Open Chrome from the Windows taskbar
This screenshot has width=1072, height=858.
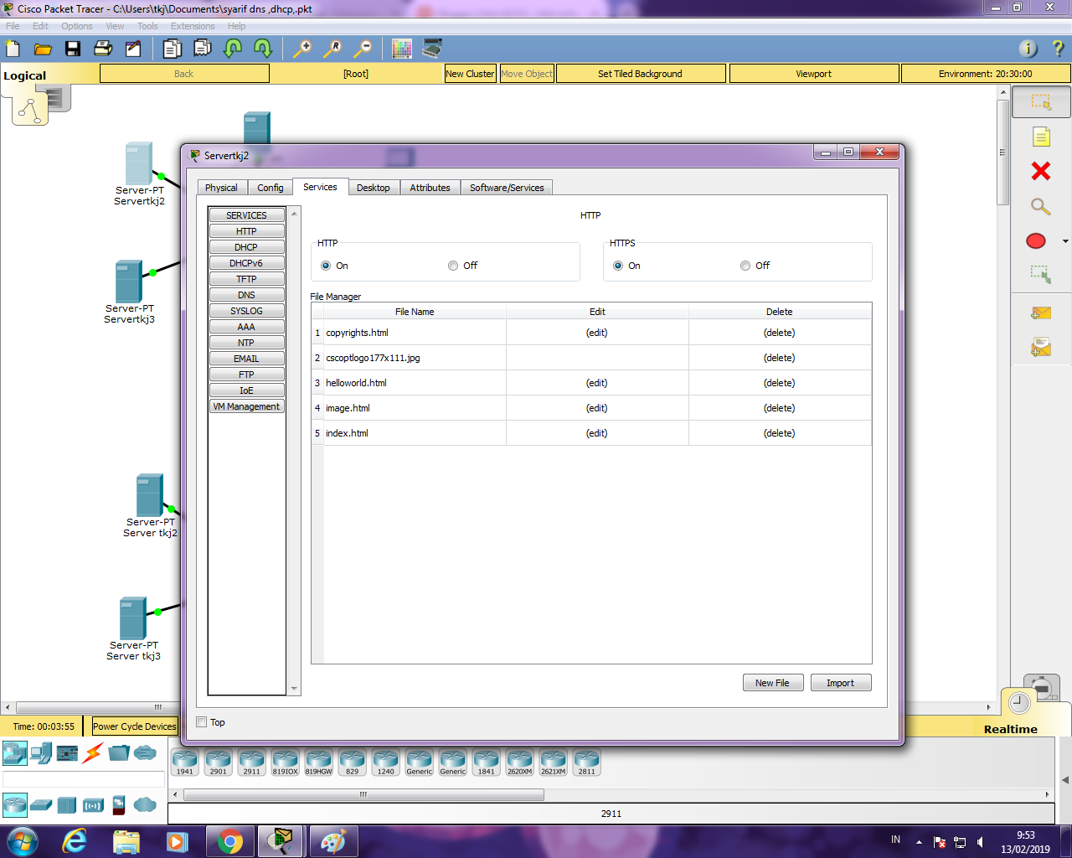pos(230,841)
